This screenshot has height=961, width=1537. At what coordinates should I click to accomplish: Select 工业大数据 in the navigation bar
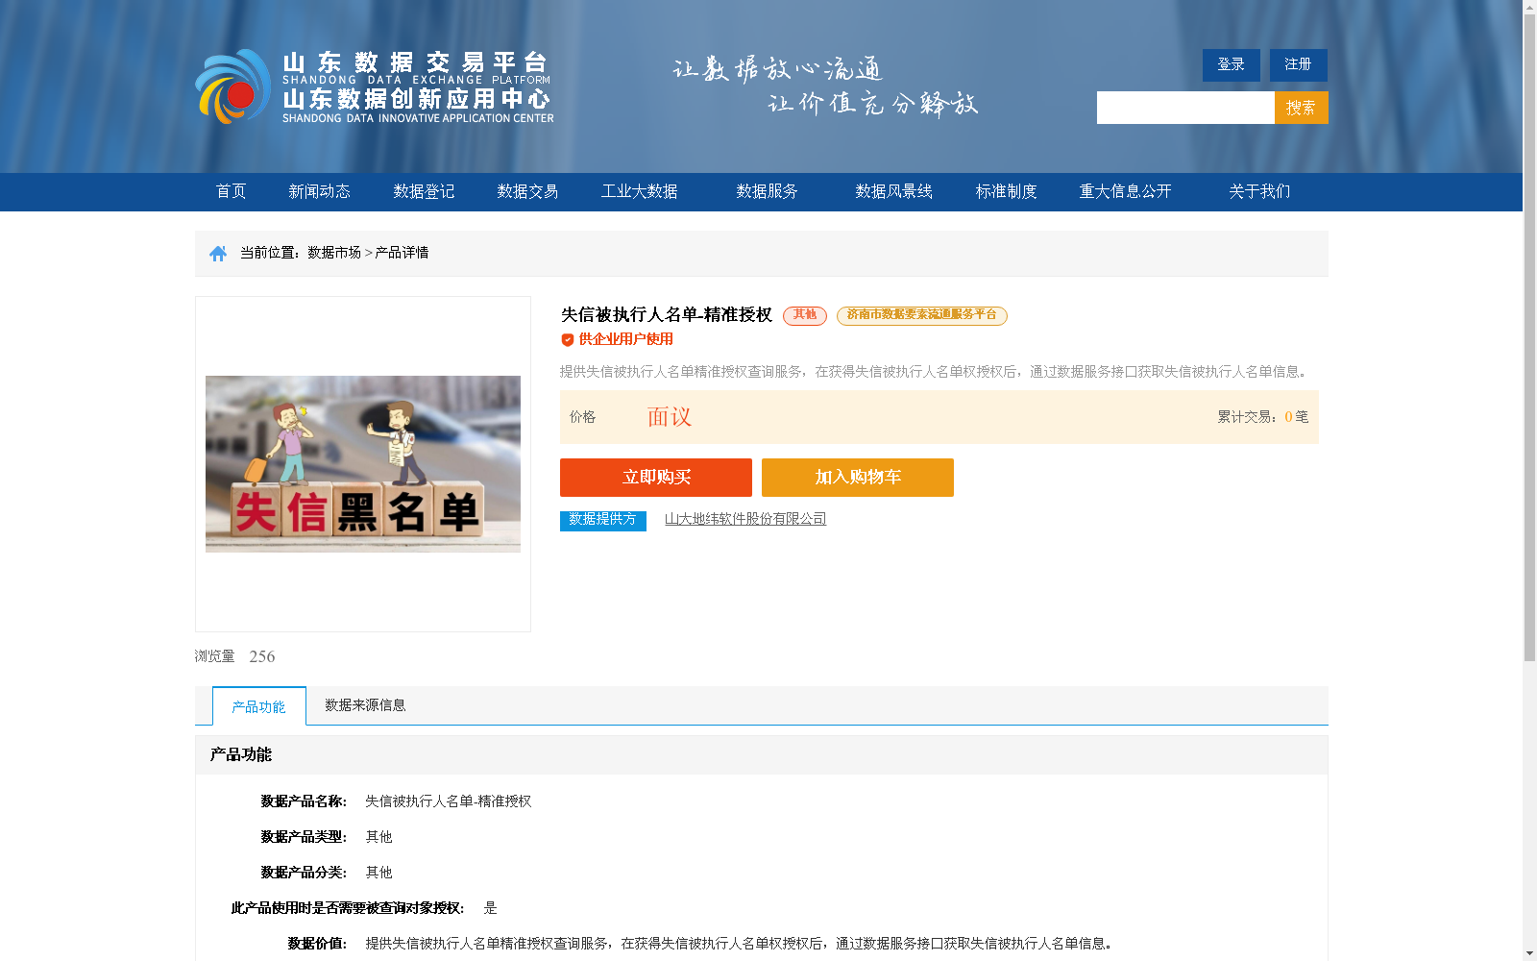(639, 191)
